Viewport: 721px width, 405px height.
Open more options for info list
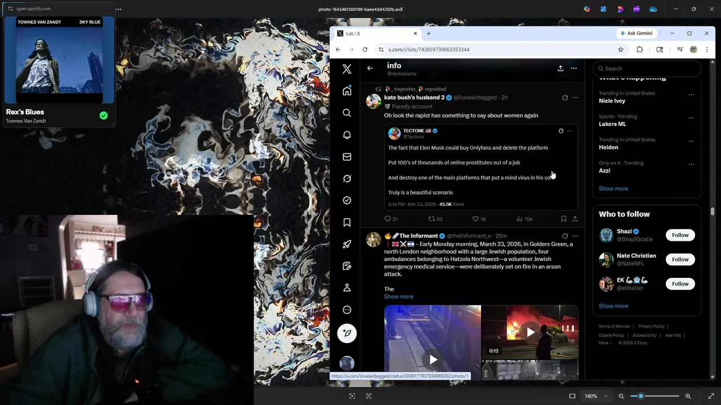click(x=573, y=69)
